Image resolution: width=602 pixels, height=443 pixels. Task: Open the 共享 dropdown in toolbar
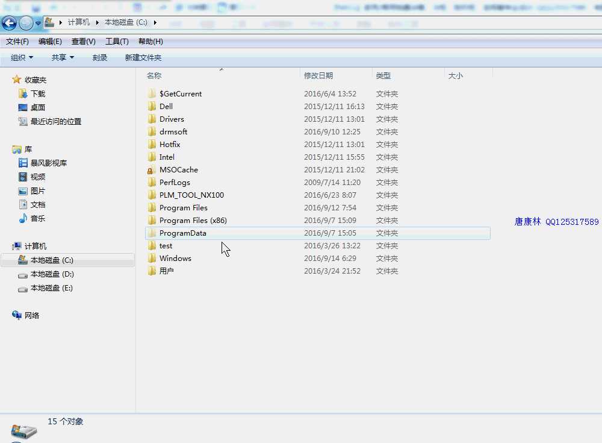tap(63, 58)
